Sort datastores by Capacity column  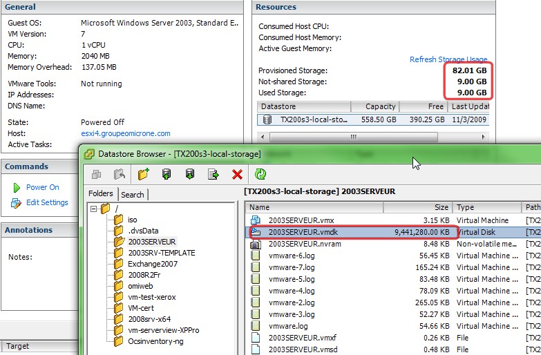pyautogui.click(x=380, y=106)
